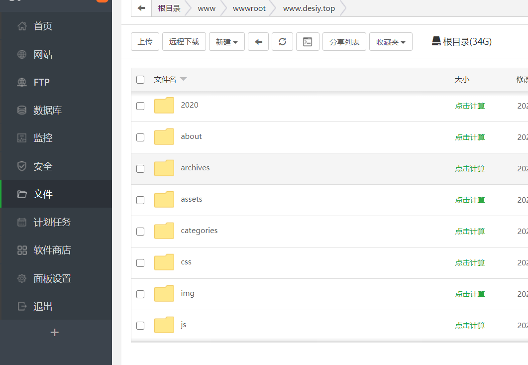Click 点击计算 for folder css
Viewport: 528px width, 365px height.
tap(470, 262)
